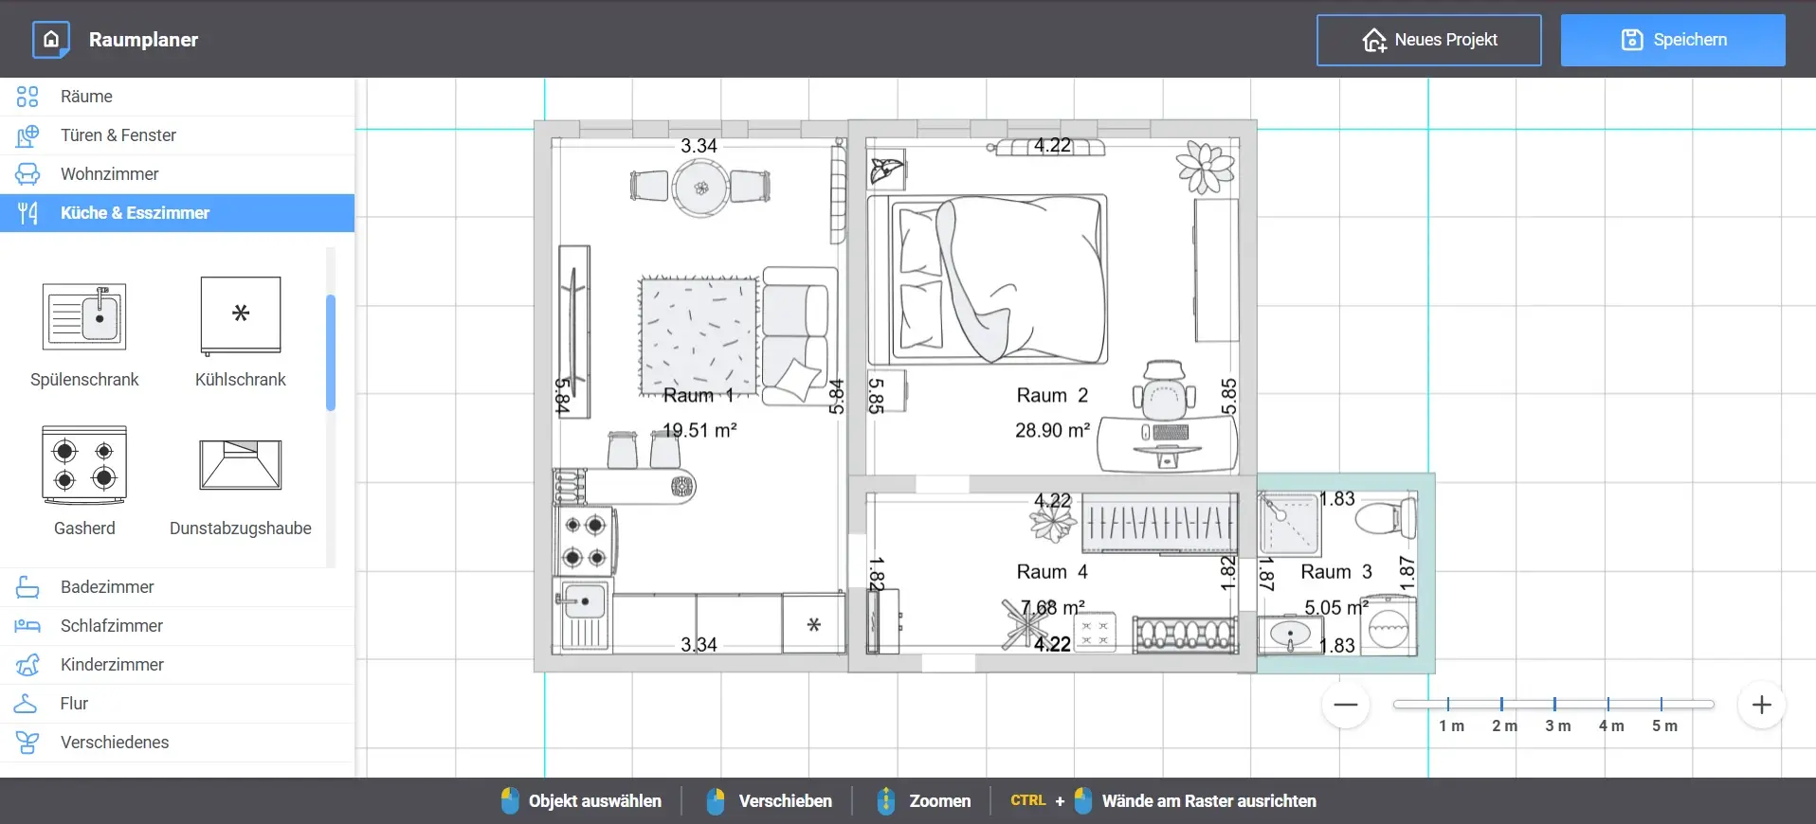Open the Badezimmer furniture category
The height and width of the screenshot is (824, 1816).
click(177, 587)
